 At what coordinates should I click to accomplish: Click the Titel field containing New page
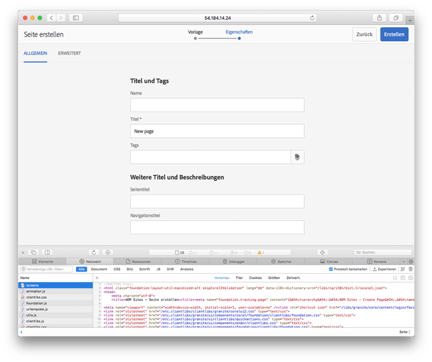[x=217, y=131]
